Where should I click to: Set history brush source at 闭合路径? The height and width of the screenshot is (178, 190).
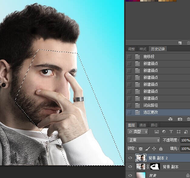tap(129, 105)
